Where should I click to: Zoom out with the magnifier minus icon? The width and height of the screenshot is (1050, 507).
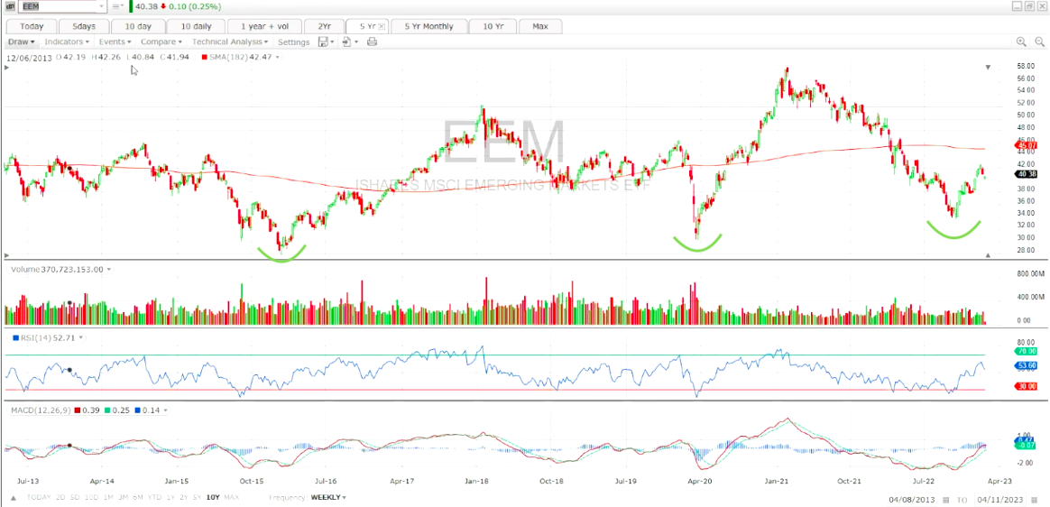click(x=1040, y=41)
